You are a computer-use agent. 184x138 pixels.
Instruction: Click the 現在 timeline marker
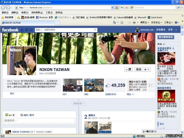pyautogui.click(x=162, y=124)
